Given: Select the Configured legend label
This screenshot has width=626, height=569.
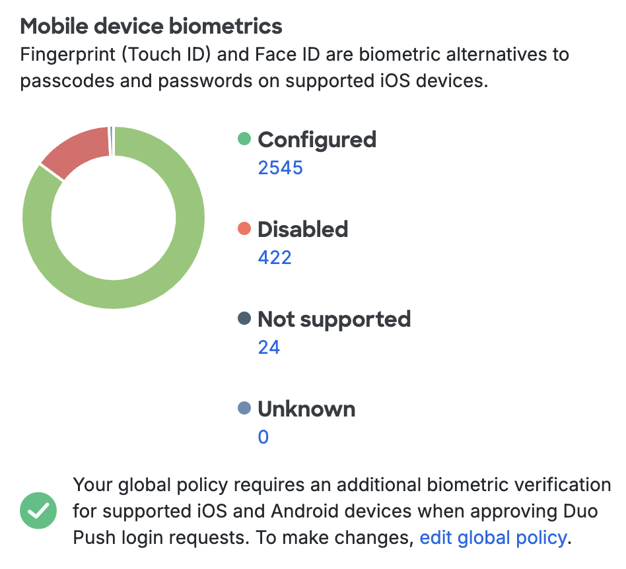Looking at the screenshot, I should pos(317,139).
